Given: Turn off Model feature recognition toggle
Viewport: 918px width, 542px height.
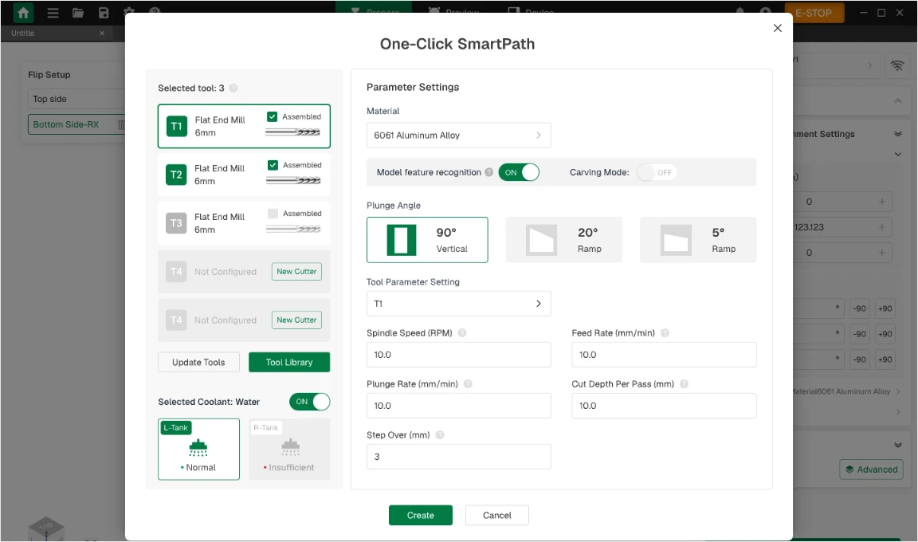Looking at the screenshot, I should click(518, 172).
